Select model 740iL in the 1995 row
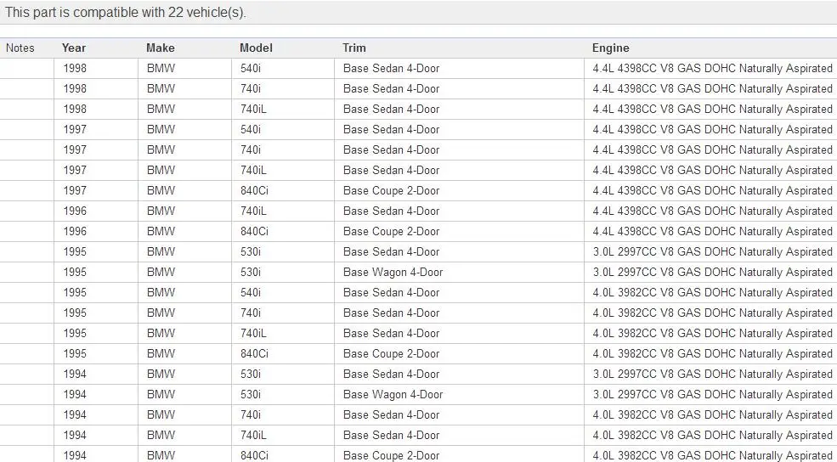The image size is (837, 462). 253,333
